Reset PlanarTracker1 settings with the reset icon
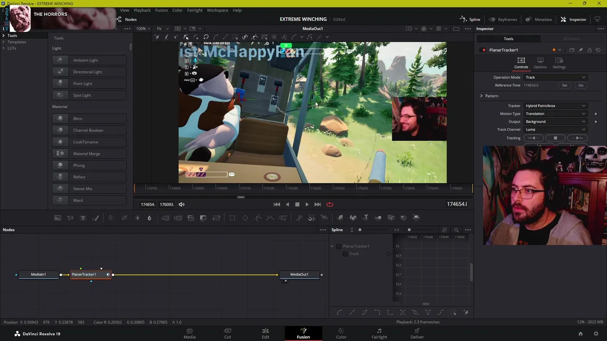Image resolution: width=607 pixels, height=341 pixels. point(598,50)
